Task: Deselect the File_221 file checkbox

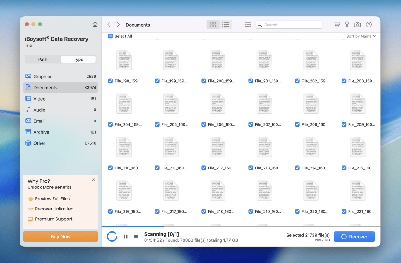Action: (344, 211)
